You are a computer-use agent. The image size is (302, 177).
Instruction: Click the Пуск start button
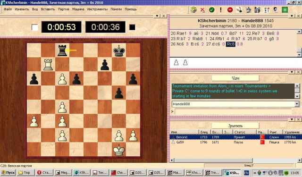point(8,173)
